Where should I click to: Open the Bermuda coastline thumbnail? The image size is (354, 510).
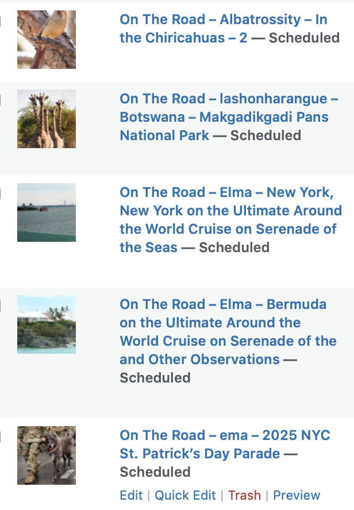[x=47, y=324]
